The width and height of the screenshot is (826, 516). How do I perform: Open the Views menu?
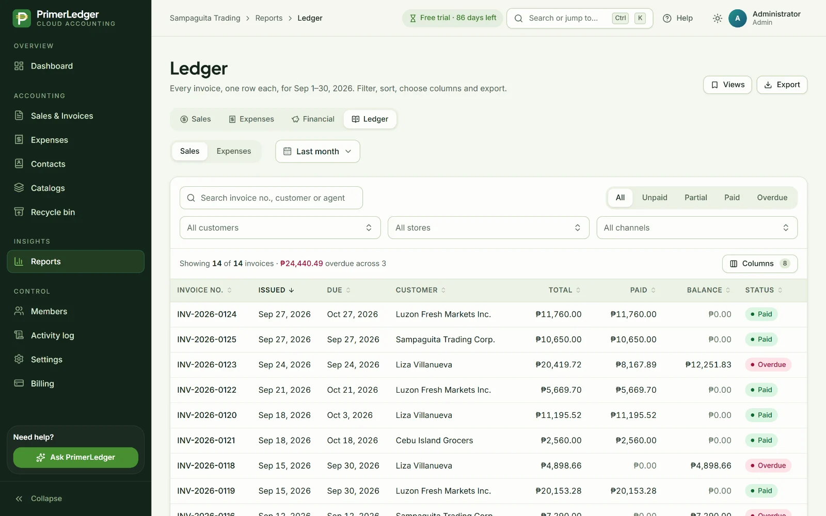[727, 85]
